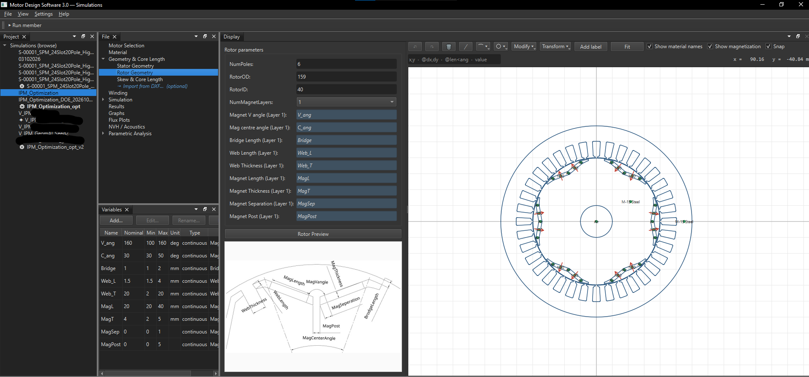This screenshot has height=377, width=809.
Task: Open the Display panel options dropdown arrow
Action: [x=789, y=36]
